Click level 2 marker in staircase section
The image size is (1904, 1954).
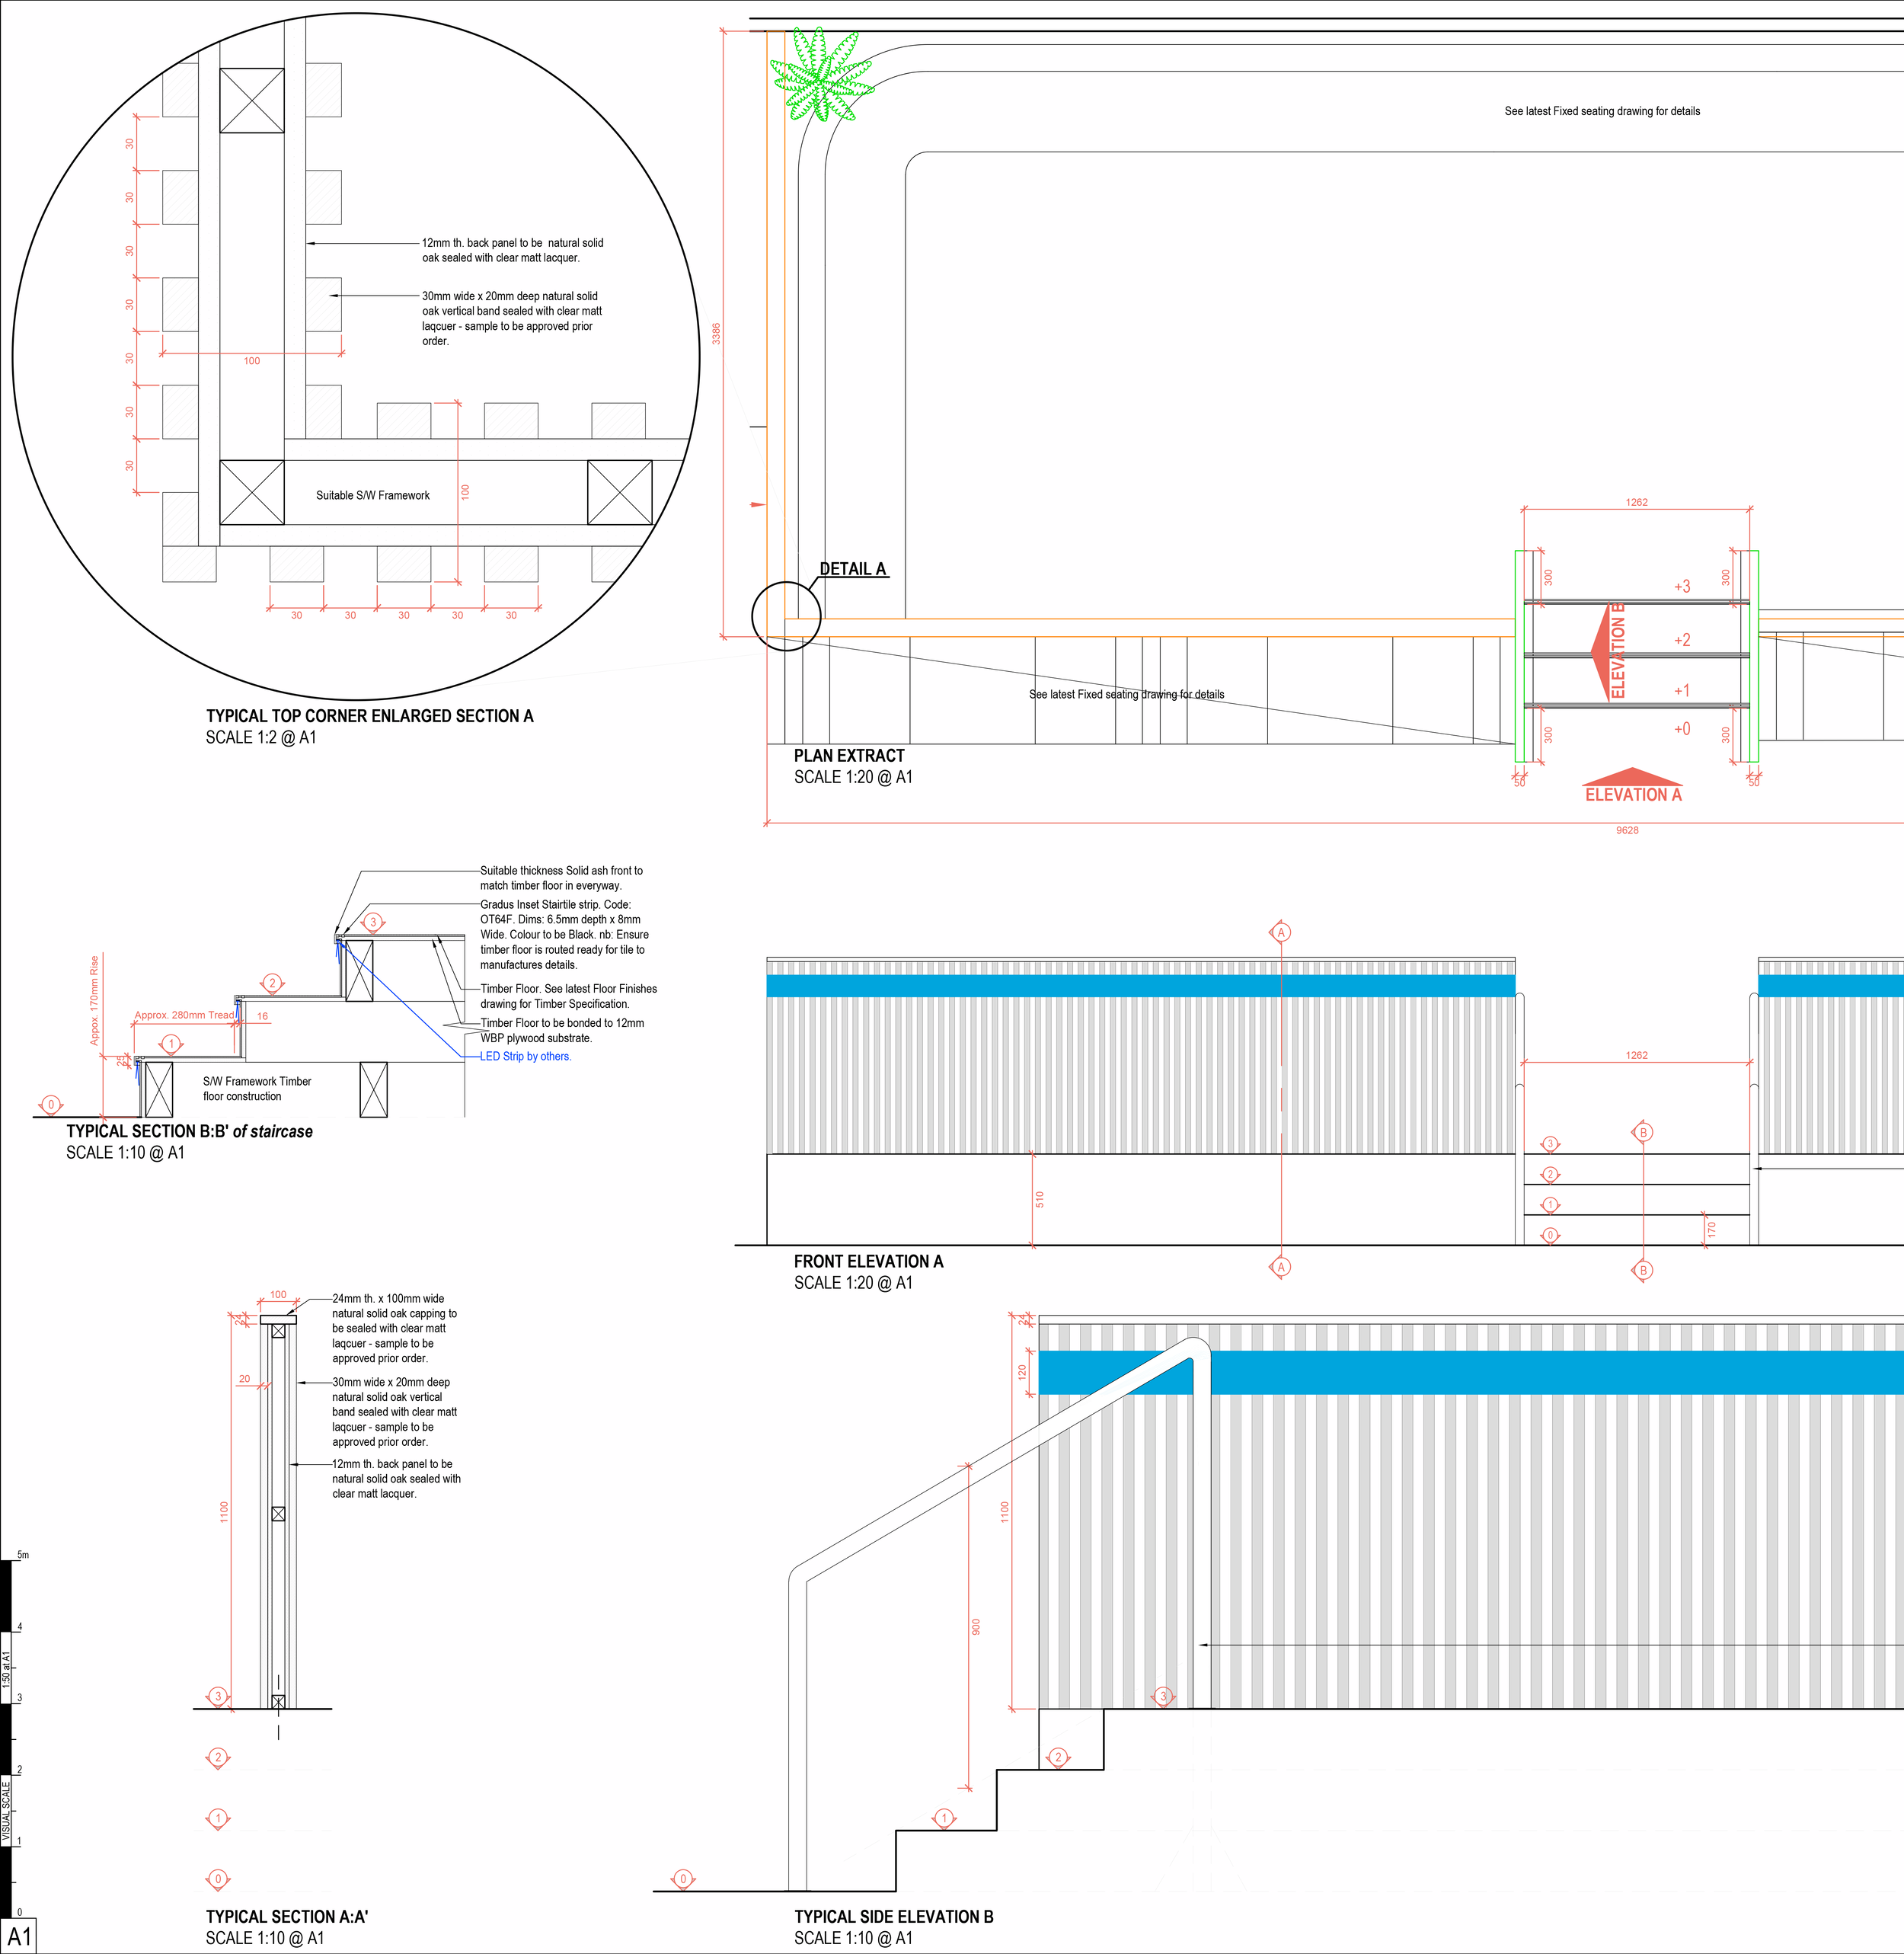(x=272, y=983)
